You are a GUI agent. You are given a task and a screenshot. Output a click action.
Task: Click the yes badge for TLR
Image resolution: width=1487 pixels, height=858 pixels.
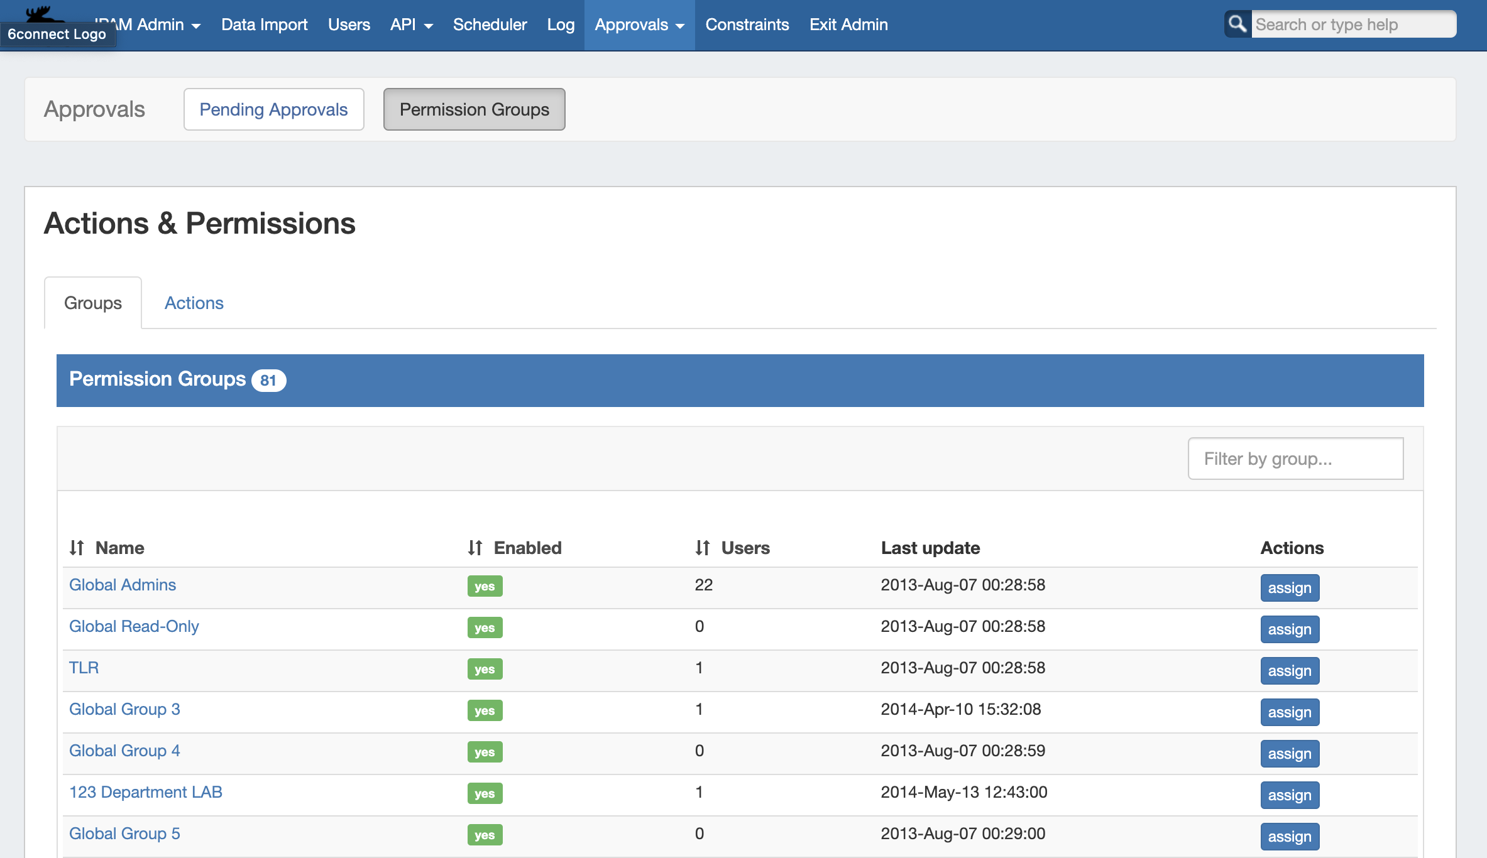[x=485, y=669]
